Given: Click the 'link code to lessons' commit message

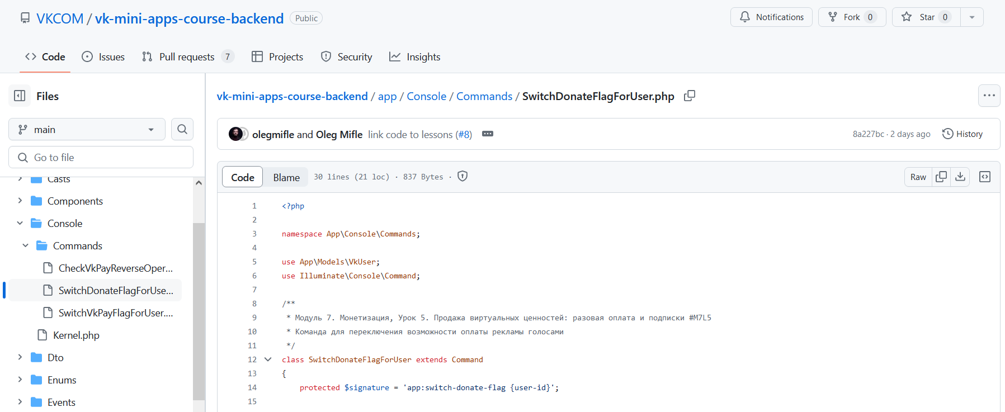Looking at the screenshot, I should (411, 134).
